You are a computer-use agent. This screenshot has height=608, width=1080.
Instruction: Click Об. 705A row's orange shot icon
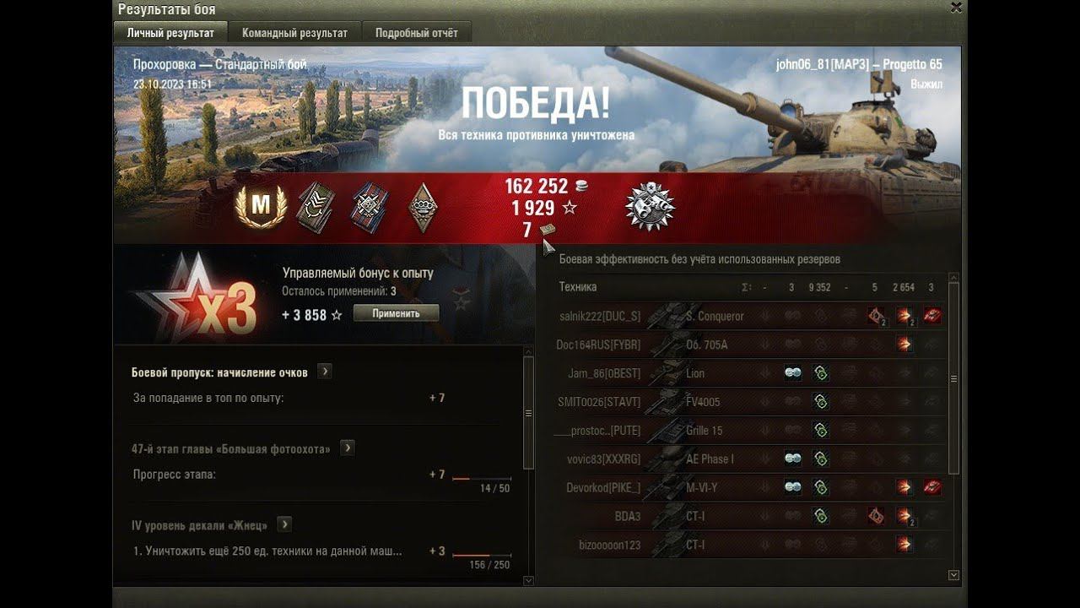[x=904, y=345]
